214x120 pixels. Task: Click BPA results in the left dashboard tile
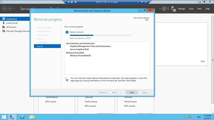(x=50, y=102)
